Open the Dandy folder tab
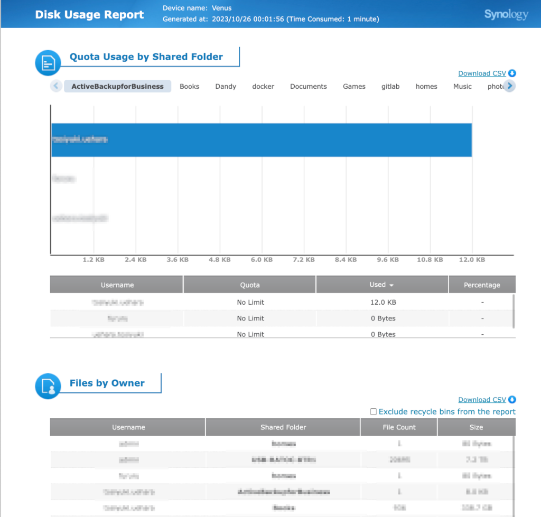 [226, 86]
